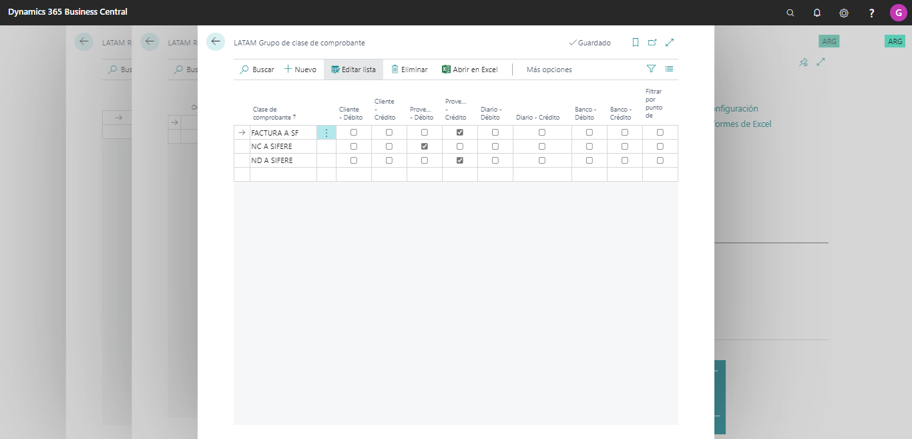Toggle Diario - Débito for NC A SIFERE
Viewport: 912px width, 439px height.
point(495,146)
